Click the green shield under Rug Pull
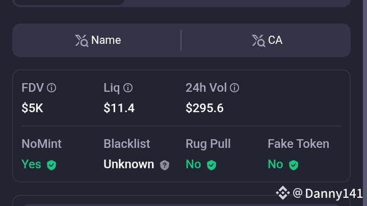Image resolution: width=367 pixels, height=206 pixels. [x=212, y=165]
